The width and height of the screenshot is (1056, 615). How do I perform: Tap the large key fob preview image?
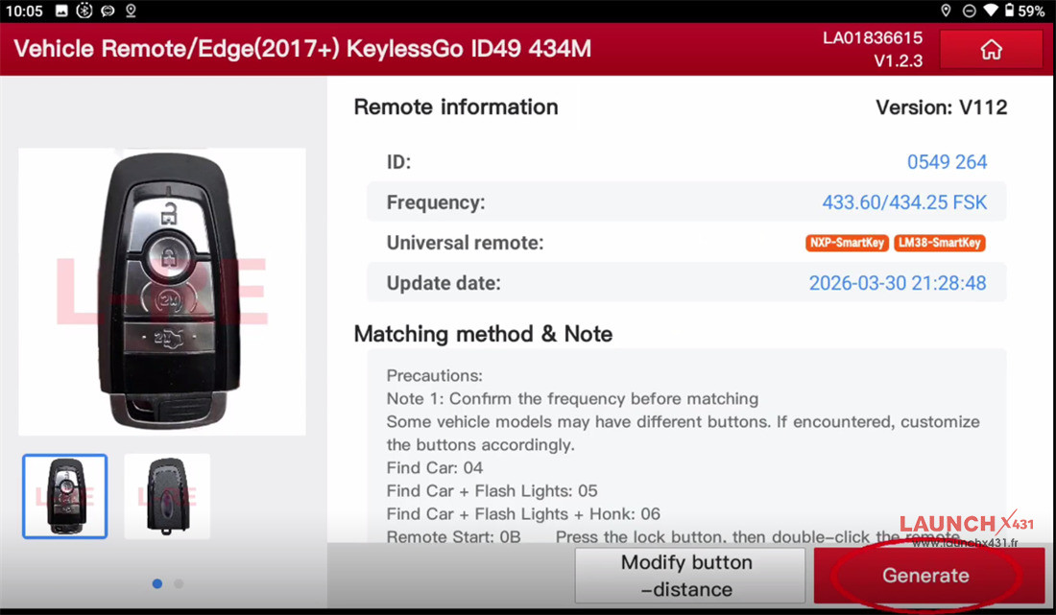[161, 292]
